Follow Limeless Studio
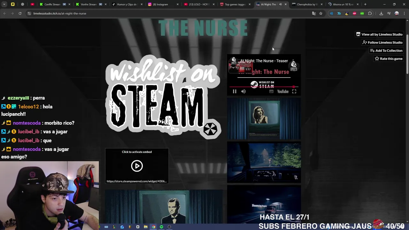Image resolution: width=409 pixels, height=230 pixels. pyautogui.click(x=382, y=42)
